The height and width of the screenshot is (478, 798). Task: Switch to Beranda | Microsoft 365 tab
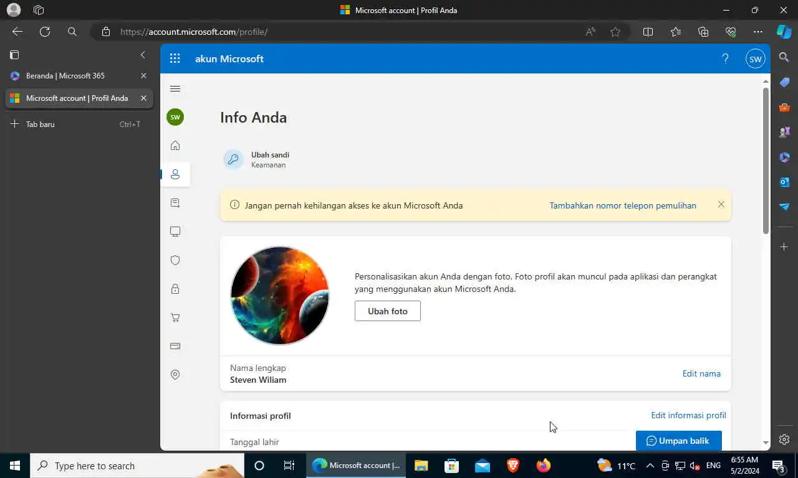65,76
